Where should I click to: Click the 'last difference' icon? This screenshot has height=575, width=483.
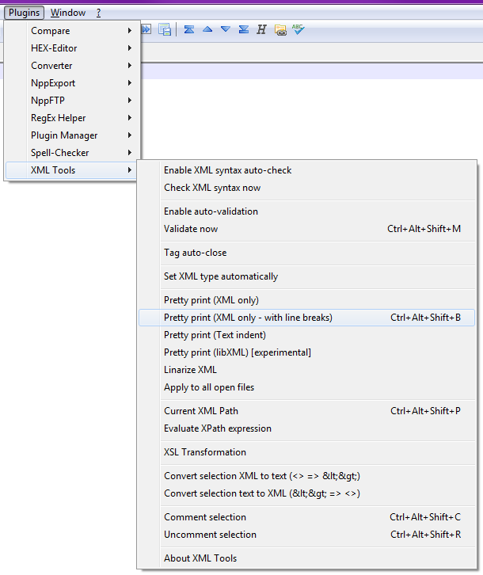(x=244, y=29)
